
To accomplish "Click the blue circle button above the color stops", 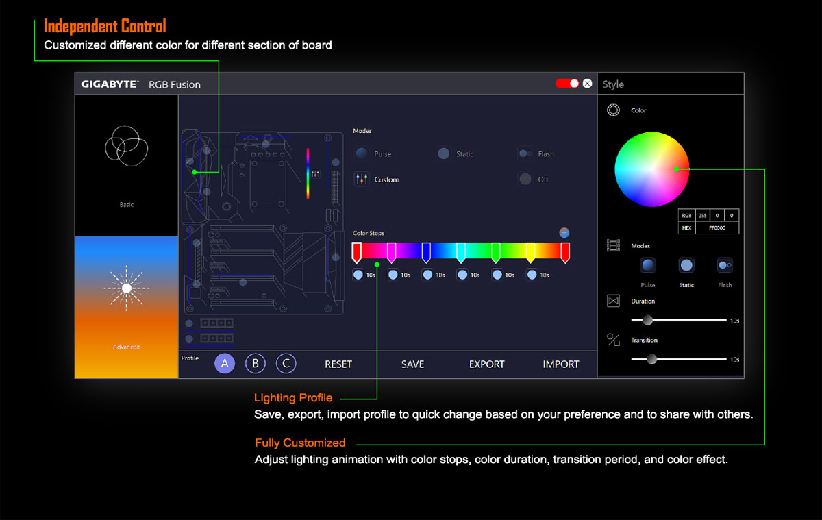I will tap(564, 232).
